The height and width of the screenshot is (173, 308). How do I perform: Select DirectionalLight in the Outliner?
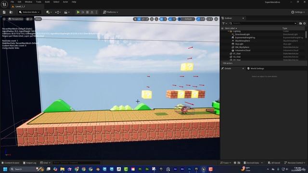(243, 34)
